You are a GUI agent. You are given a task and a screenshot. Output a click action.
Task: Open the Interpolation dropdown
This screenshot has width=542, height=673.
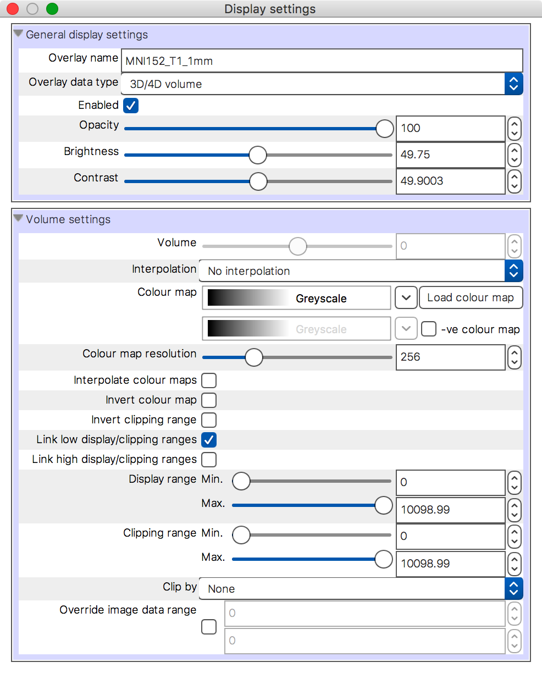pyautogui.click(x=513, y=271)
